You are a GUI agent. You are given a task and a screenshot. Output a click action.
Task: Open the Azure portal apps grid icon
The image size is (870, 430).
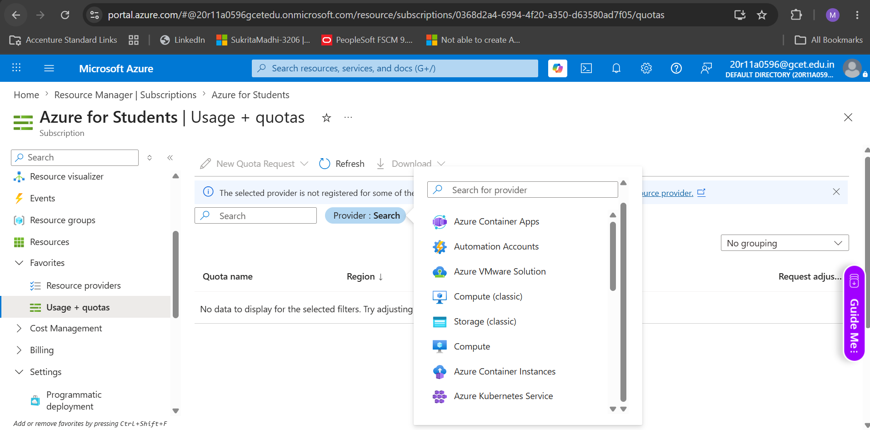[16, 68]
